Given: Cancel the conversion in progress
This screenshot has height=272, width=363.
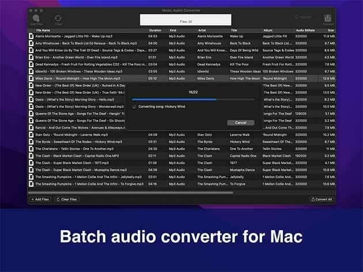Looking at the screenshot, I should pos(240,122).
